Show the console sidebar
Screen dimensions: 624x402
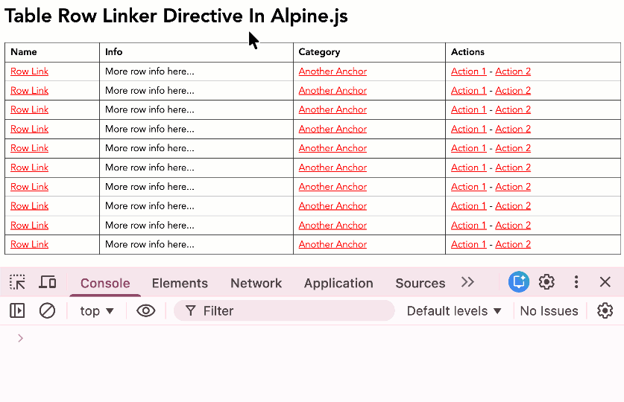(x=17, y=310)
